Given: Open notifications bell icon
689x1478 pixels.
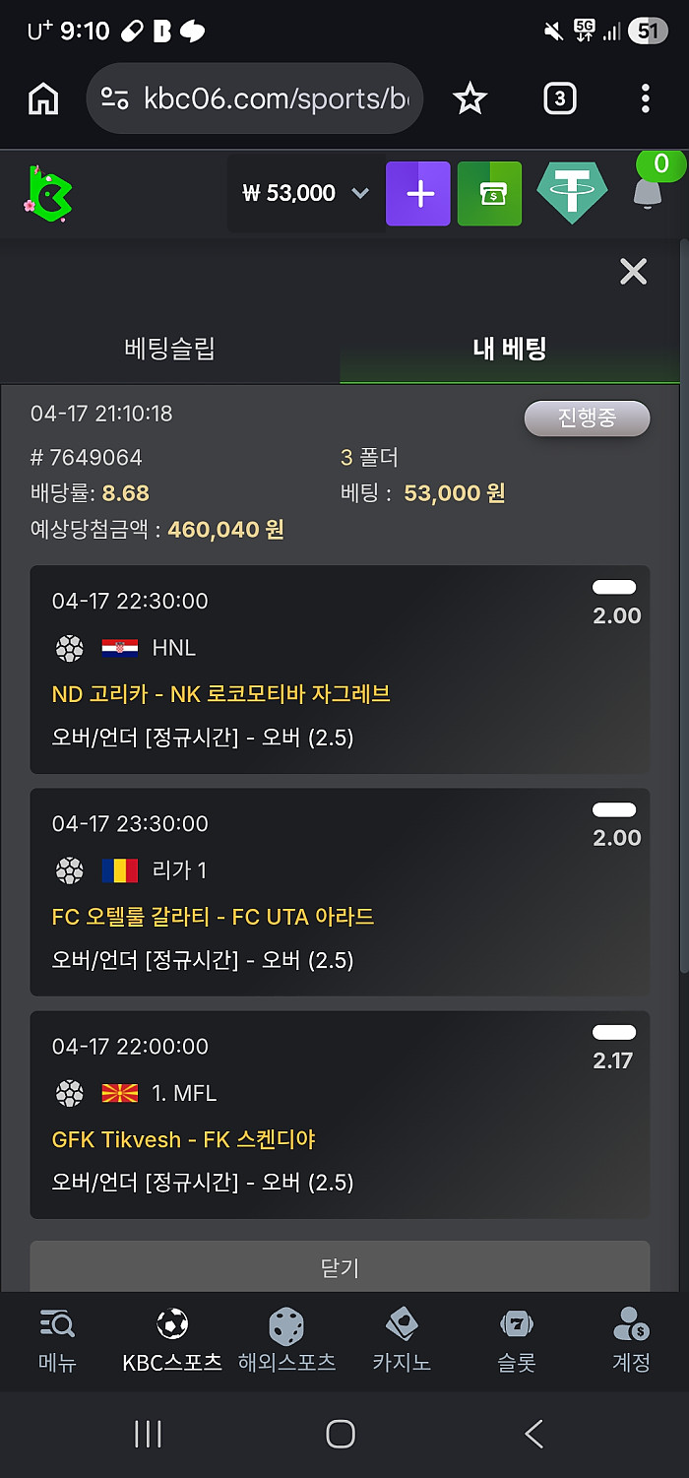Looking at the screenshot, I should (x=647, y=192).
